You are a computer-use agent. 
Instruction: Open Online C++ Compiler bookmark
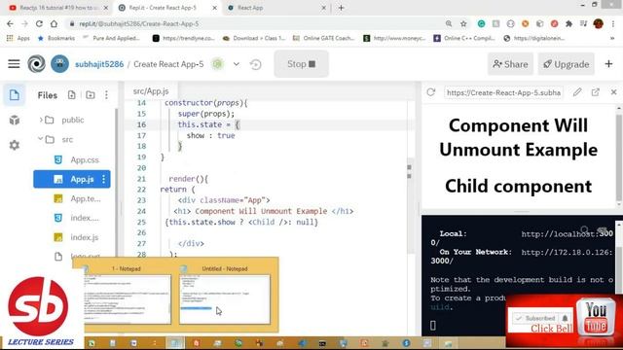pyautogui.click(x=464, y=38)
